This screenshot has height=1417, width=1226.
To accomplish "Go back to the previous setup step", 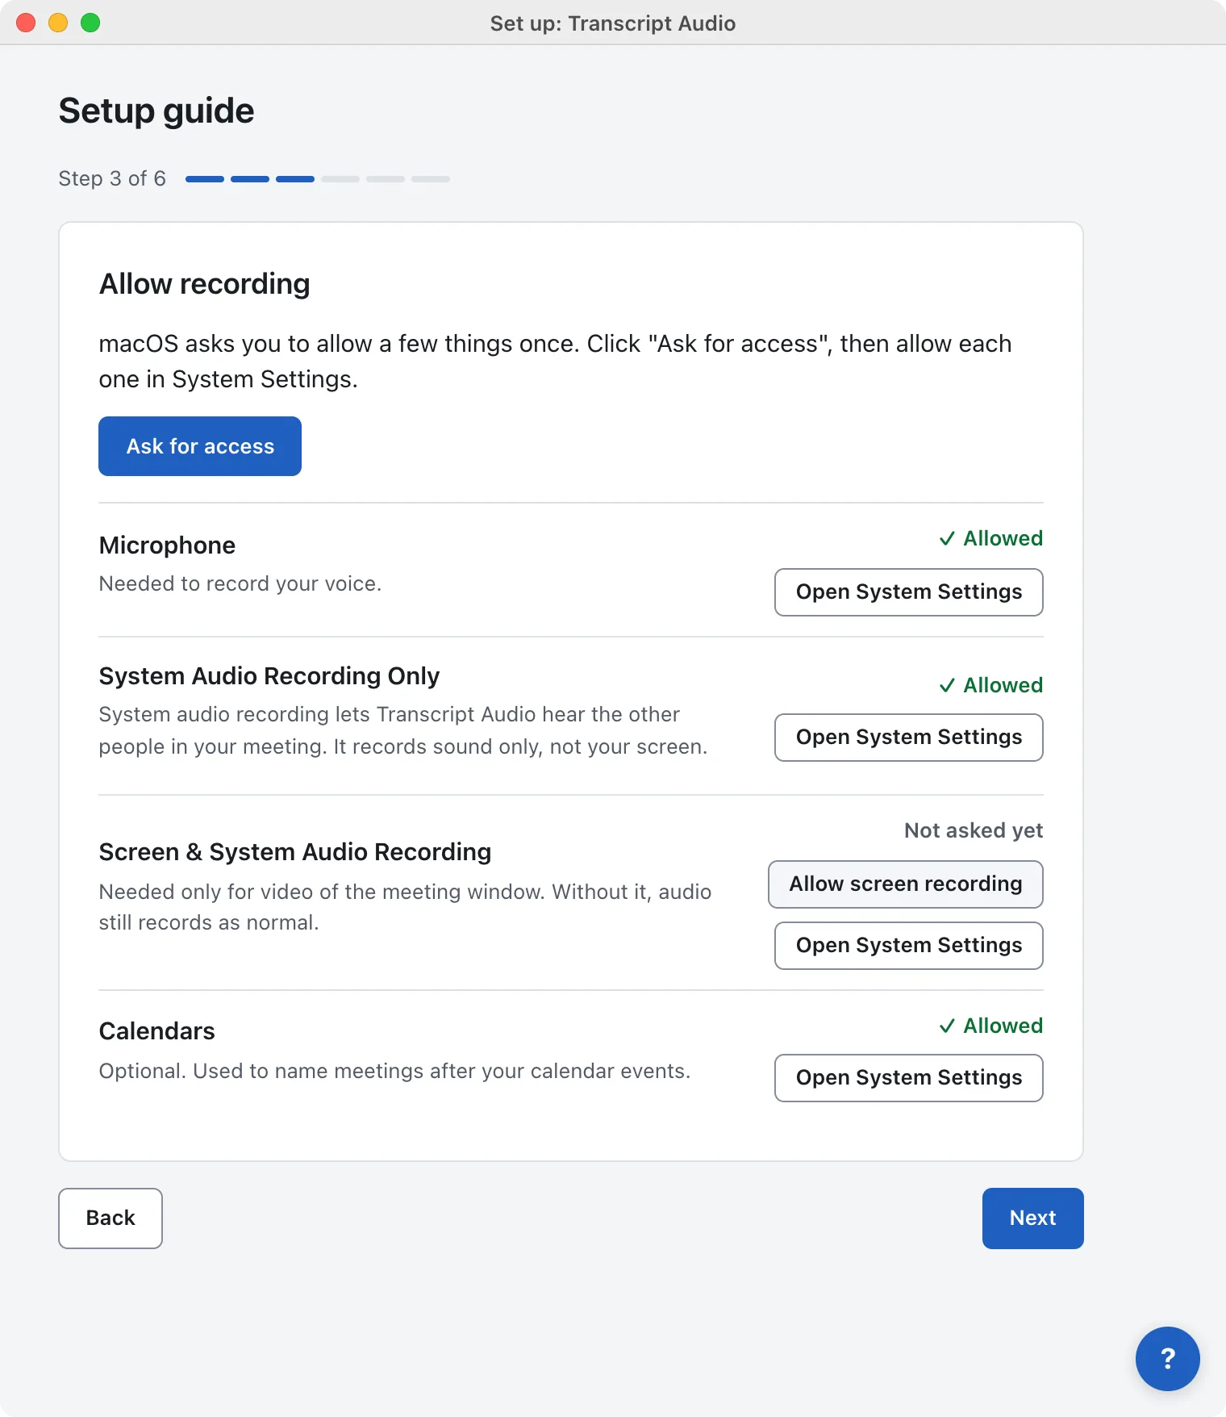I will [111, 1218].
